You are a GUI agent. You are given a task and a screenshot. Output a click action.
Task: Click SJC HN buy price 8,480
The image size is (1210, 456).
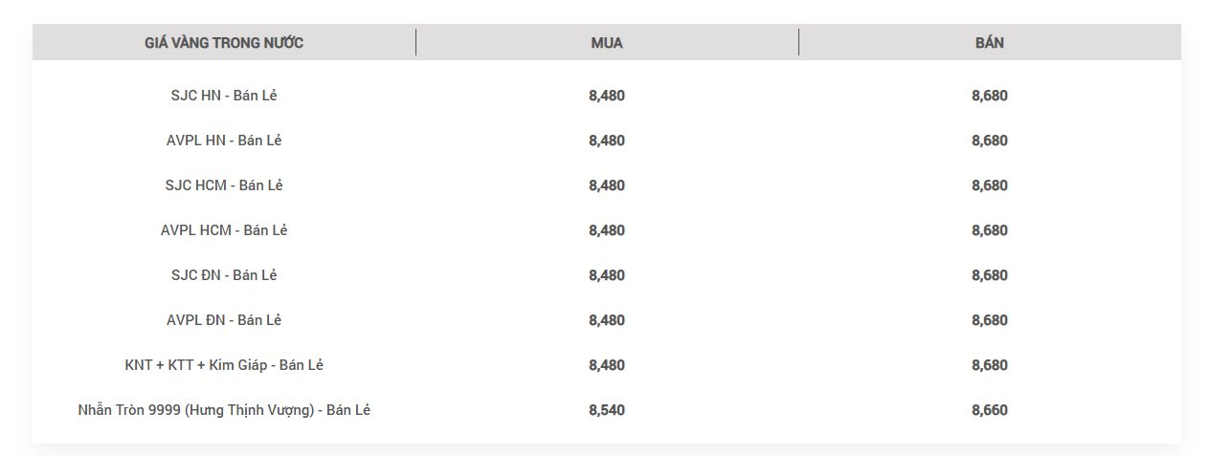[607, 96]
